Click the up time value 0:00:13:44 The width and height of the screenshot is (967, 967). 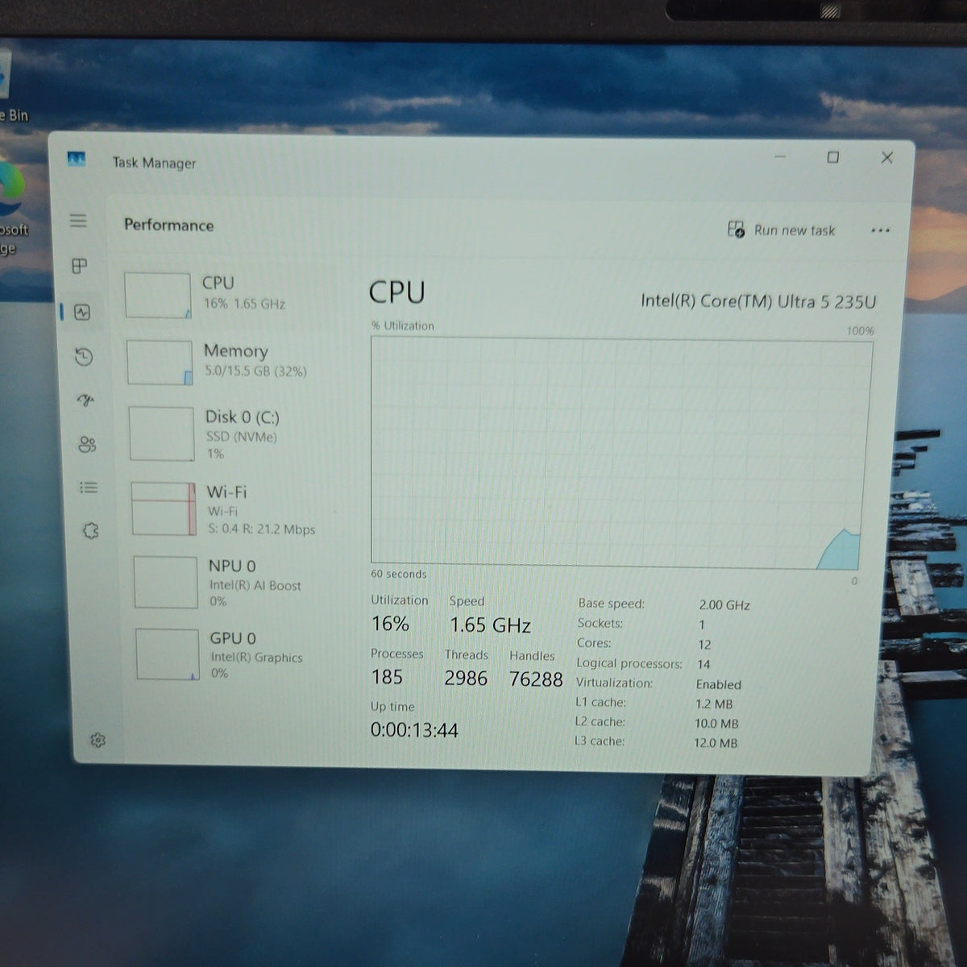pos(414,730)
